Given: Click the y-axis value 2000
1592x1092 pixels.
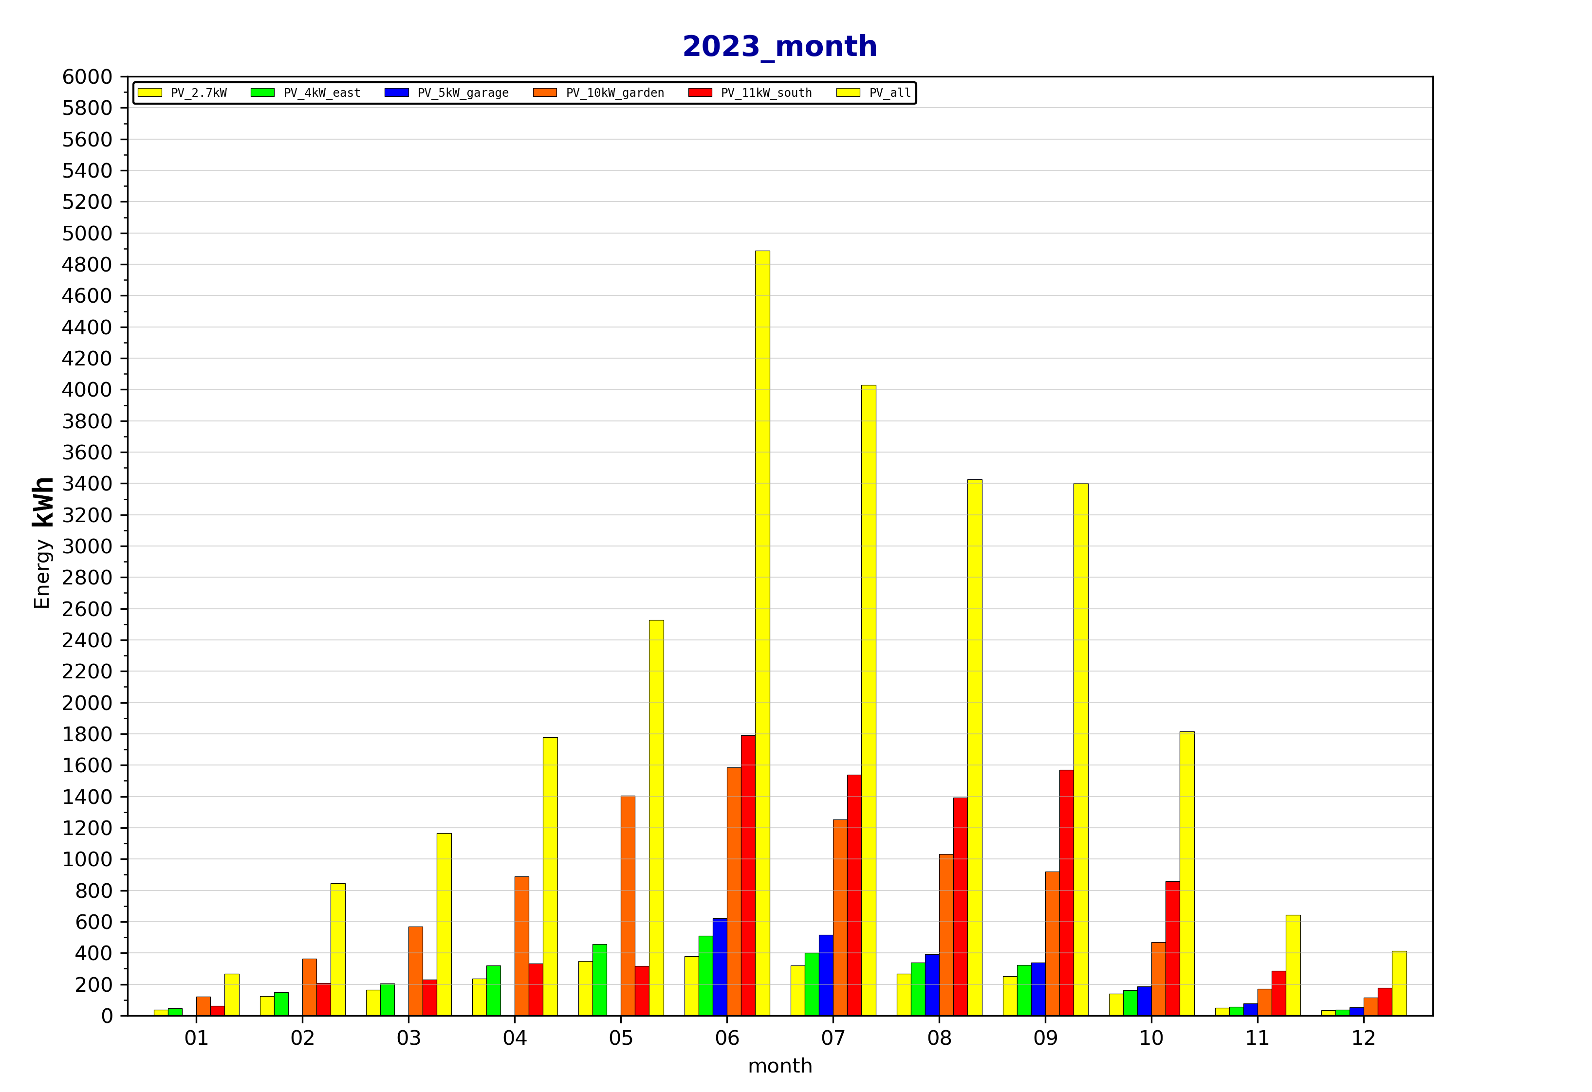Looking at the screenshot, I should 87,703.
